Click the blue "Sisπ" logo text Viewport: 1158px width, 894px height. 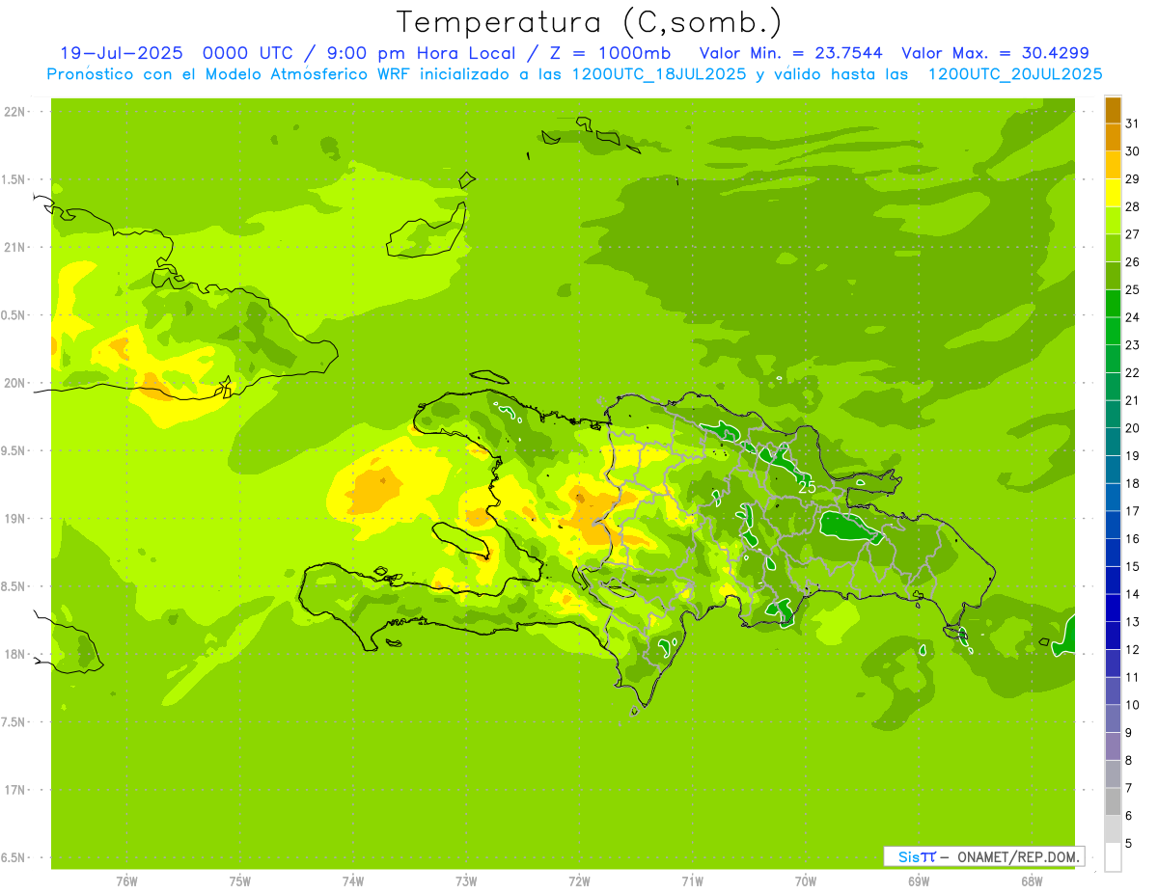pos(917,857)
